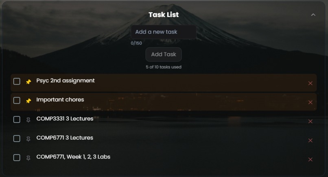Delete the Important chores task
328x177 pixels.
click(310, 102)
